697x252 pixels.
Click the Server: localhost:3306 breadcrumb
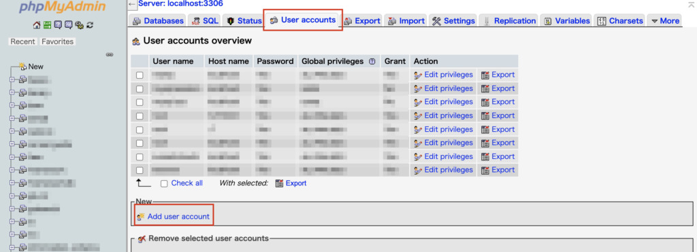coord(180,4)
